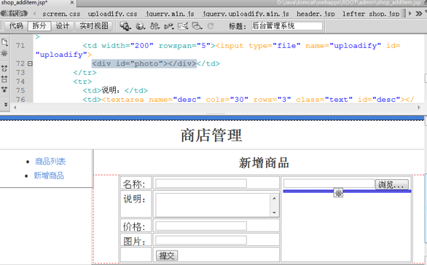The image size is (427, 265).
Task: Click code horizontal scrollbar left arrow
Action: (15, 108)
